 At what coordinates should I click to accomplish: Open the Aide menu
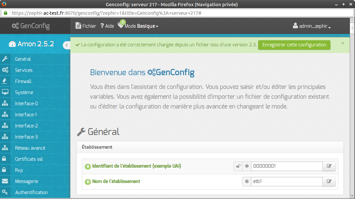click(107, 26)
